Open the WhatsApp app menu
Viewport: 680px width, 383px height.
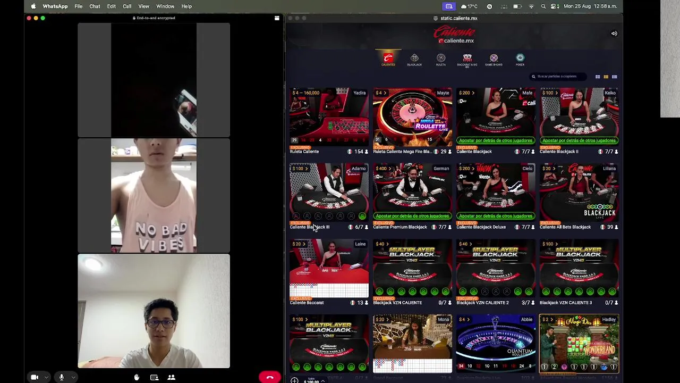pyautogui.click(x=55, y=6)
